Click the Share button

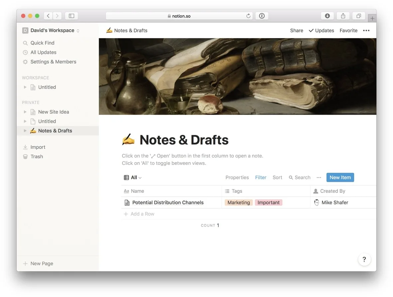tap(297, 30)
